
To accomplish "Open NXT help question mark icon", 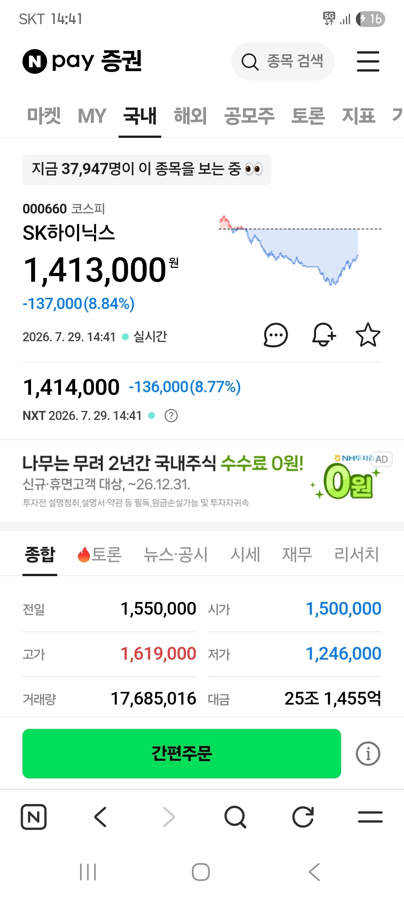I will (x=171, y=416).
